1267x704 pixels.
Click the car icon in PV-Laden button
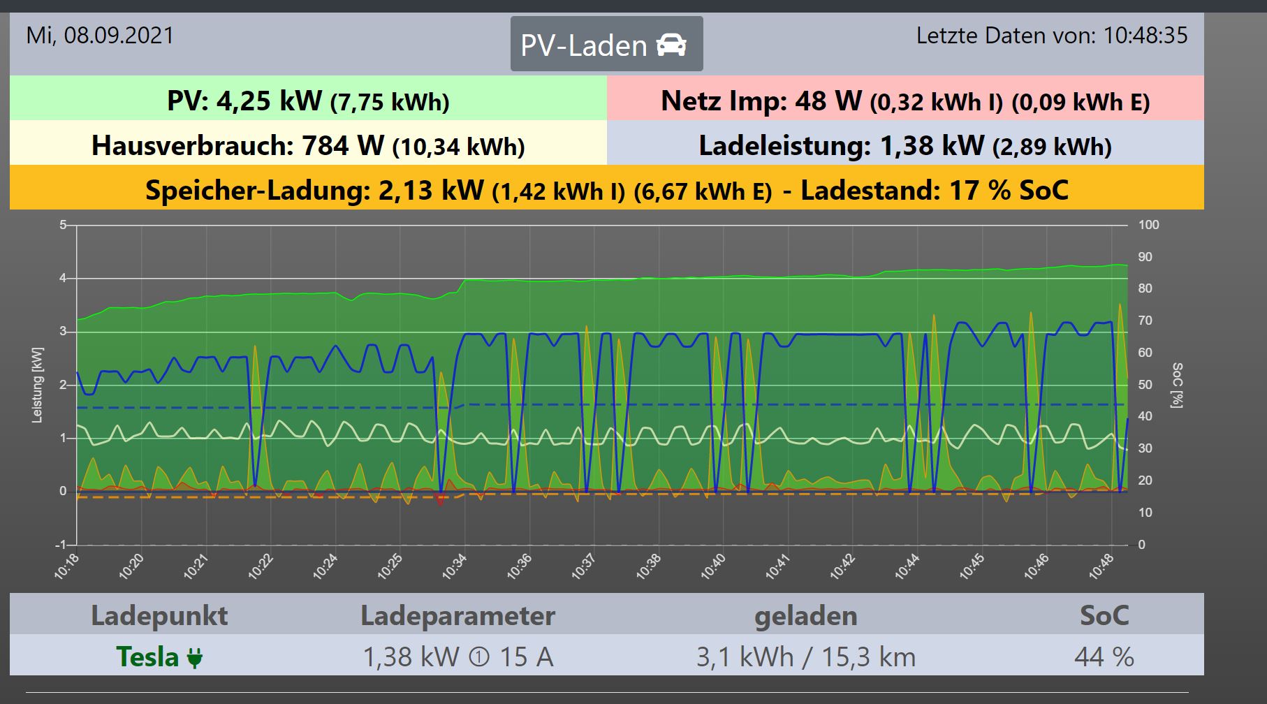[x=671, y=45]
